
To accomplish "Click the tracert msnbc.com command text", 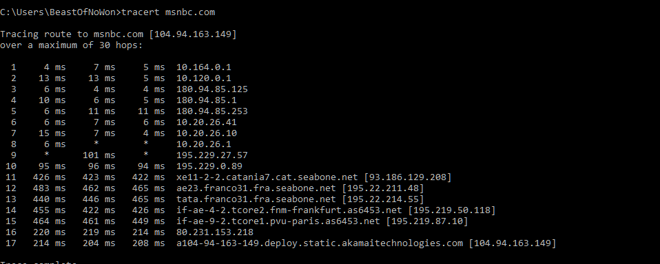I will tap(168, 12).
